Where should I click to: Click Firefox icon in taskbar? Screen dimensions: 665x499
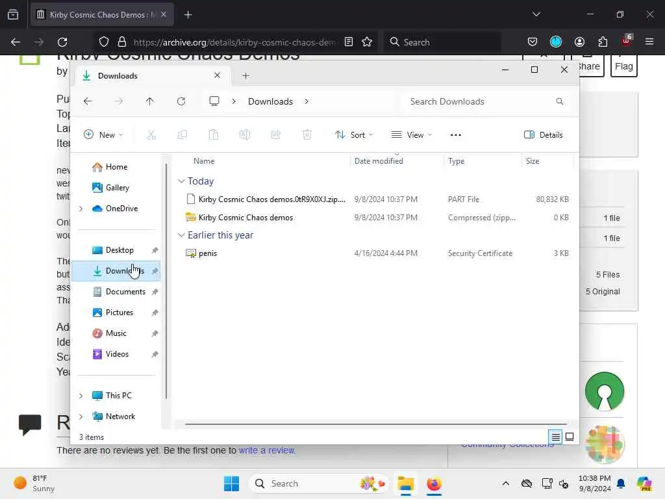434,483
